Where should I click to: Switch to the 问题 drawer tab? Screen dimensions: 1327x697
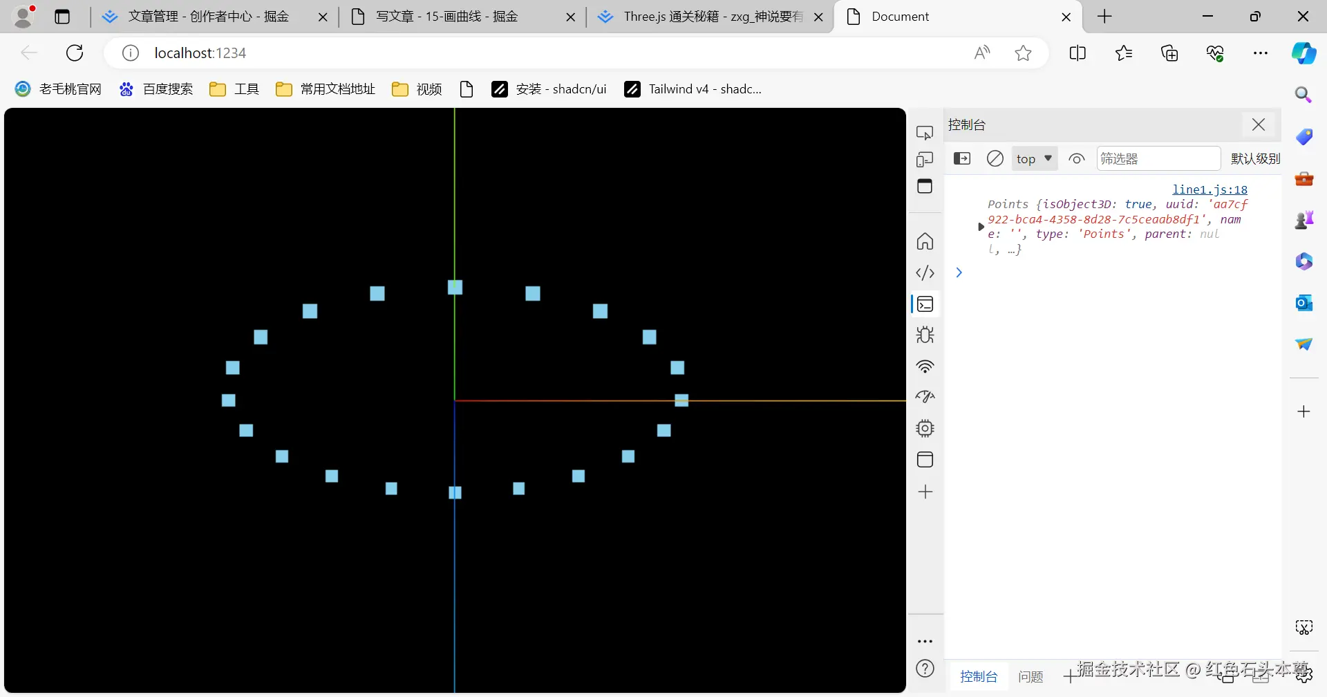[1030, 677]
